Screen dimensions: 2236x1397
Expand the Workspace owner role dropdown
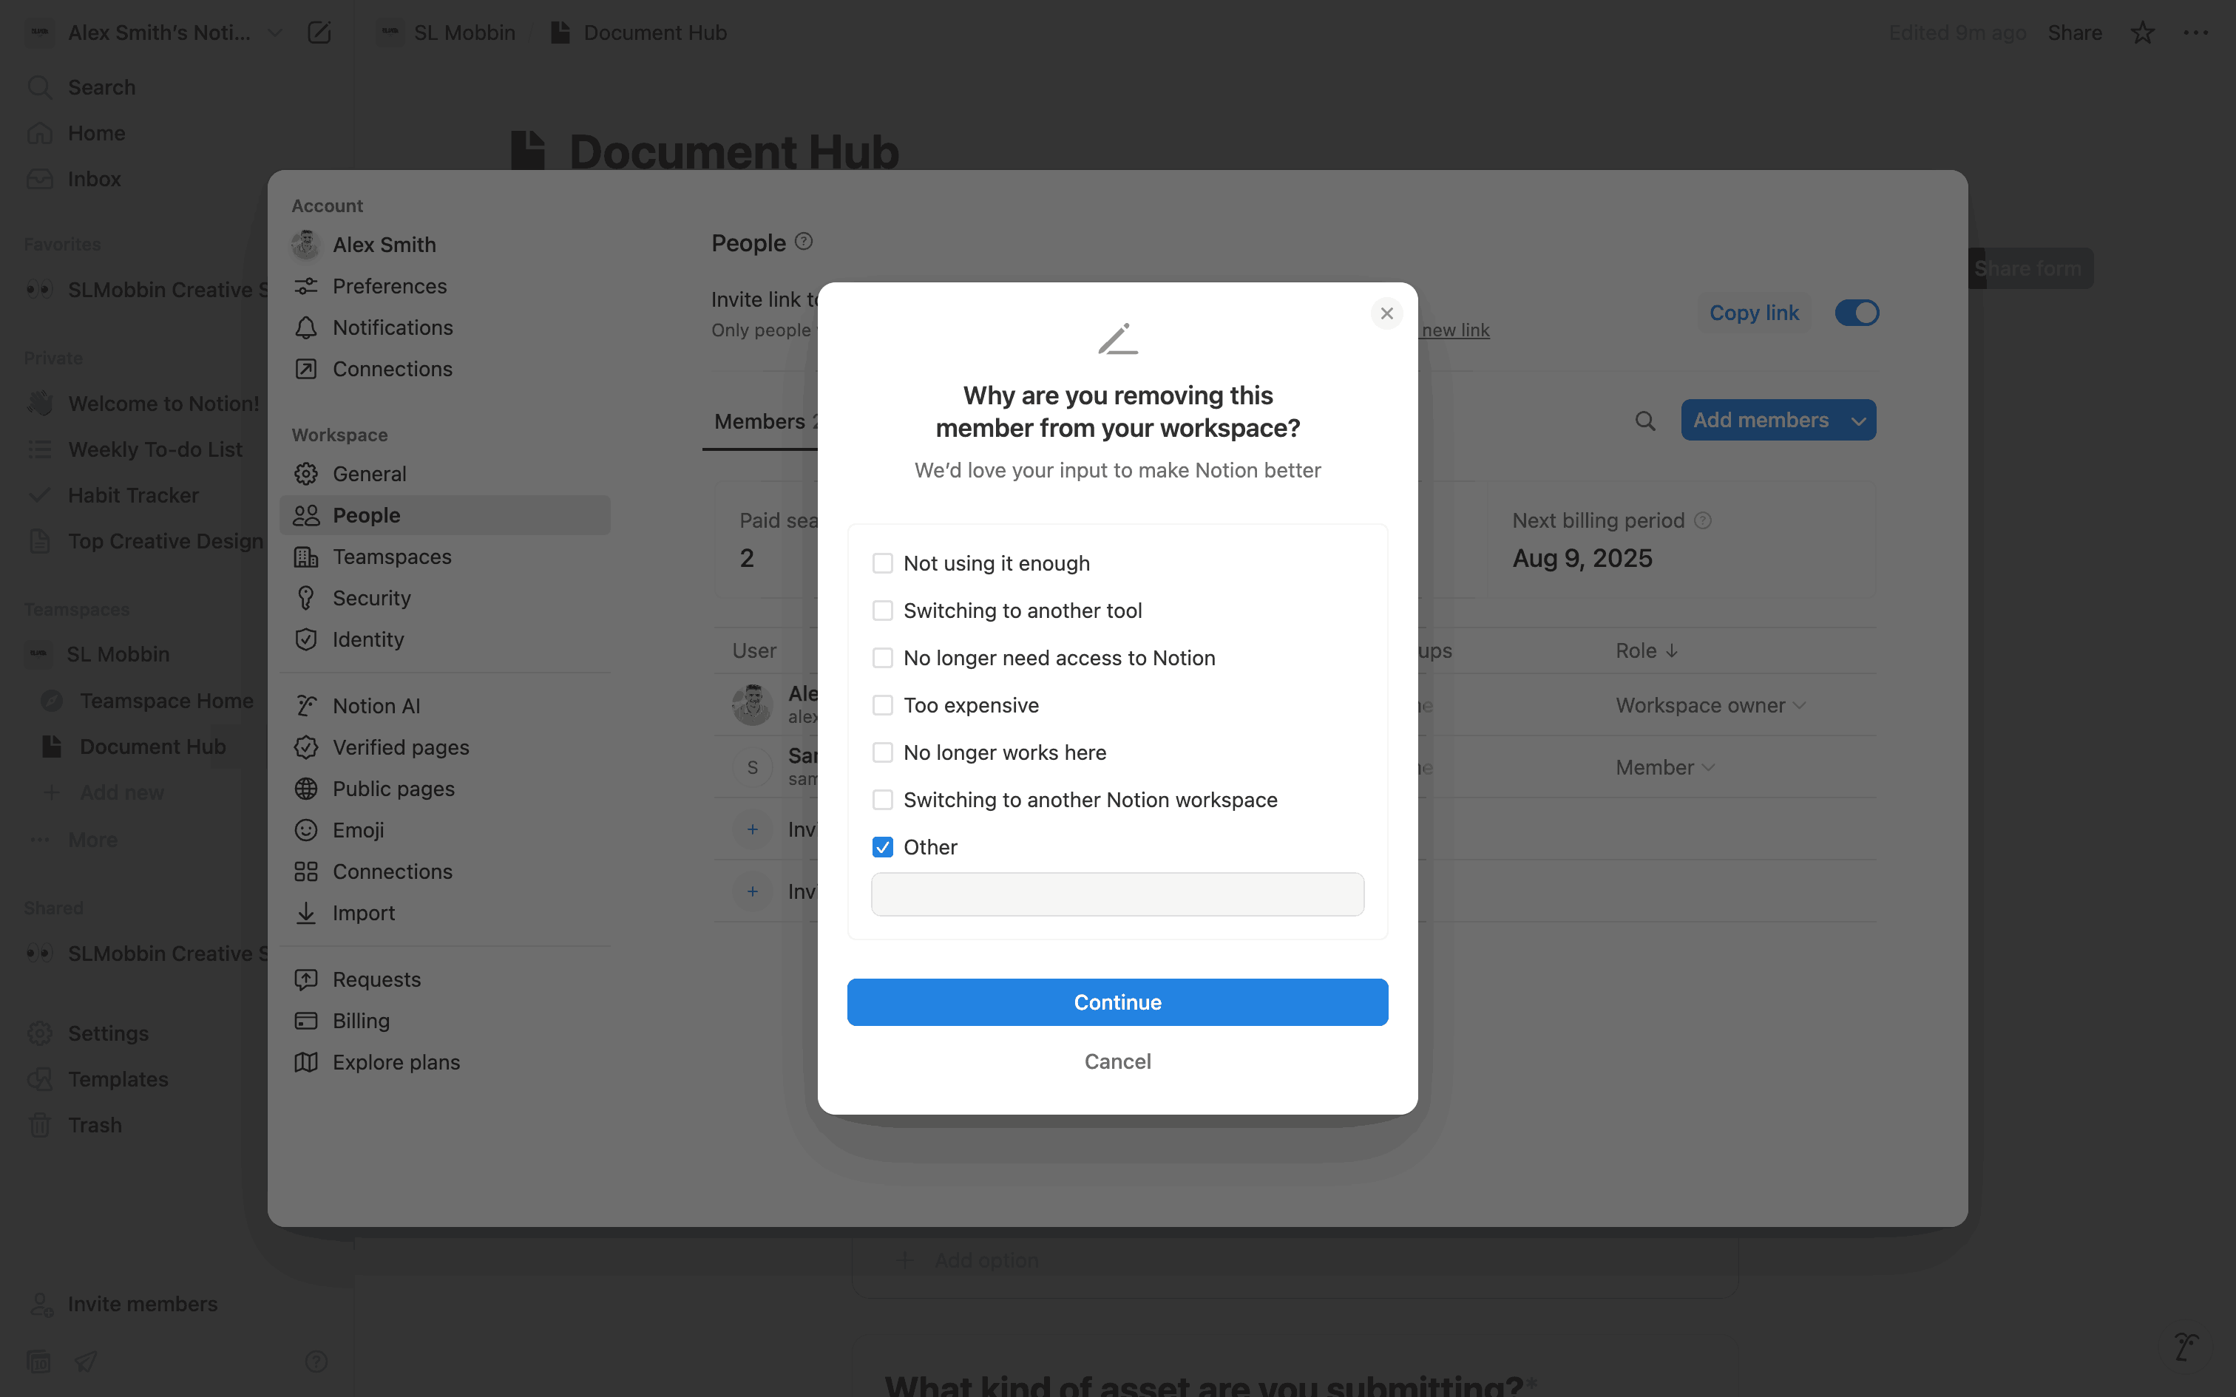pos(1710,705)
